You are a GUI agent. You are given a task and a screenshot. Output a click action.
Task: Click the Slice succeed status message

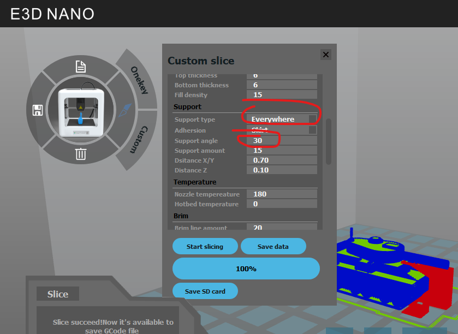(x=113, y=326)
